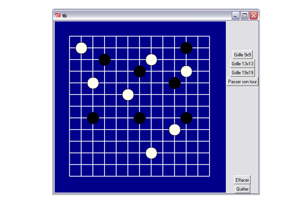The image size is (300, 203).
Task: Switch the board to Grille 9x9
Action: tap(242, 55)
